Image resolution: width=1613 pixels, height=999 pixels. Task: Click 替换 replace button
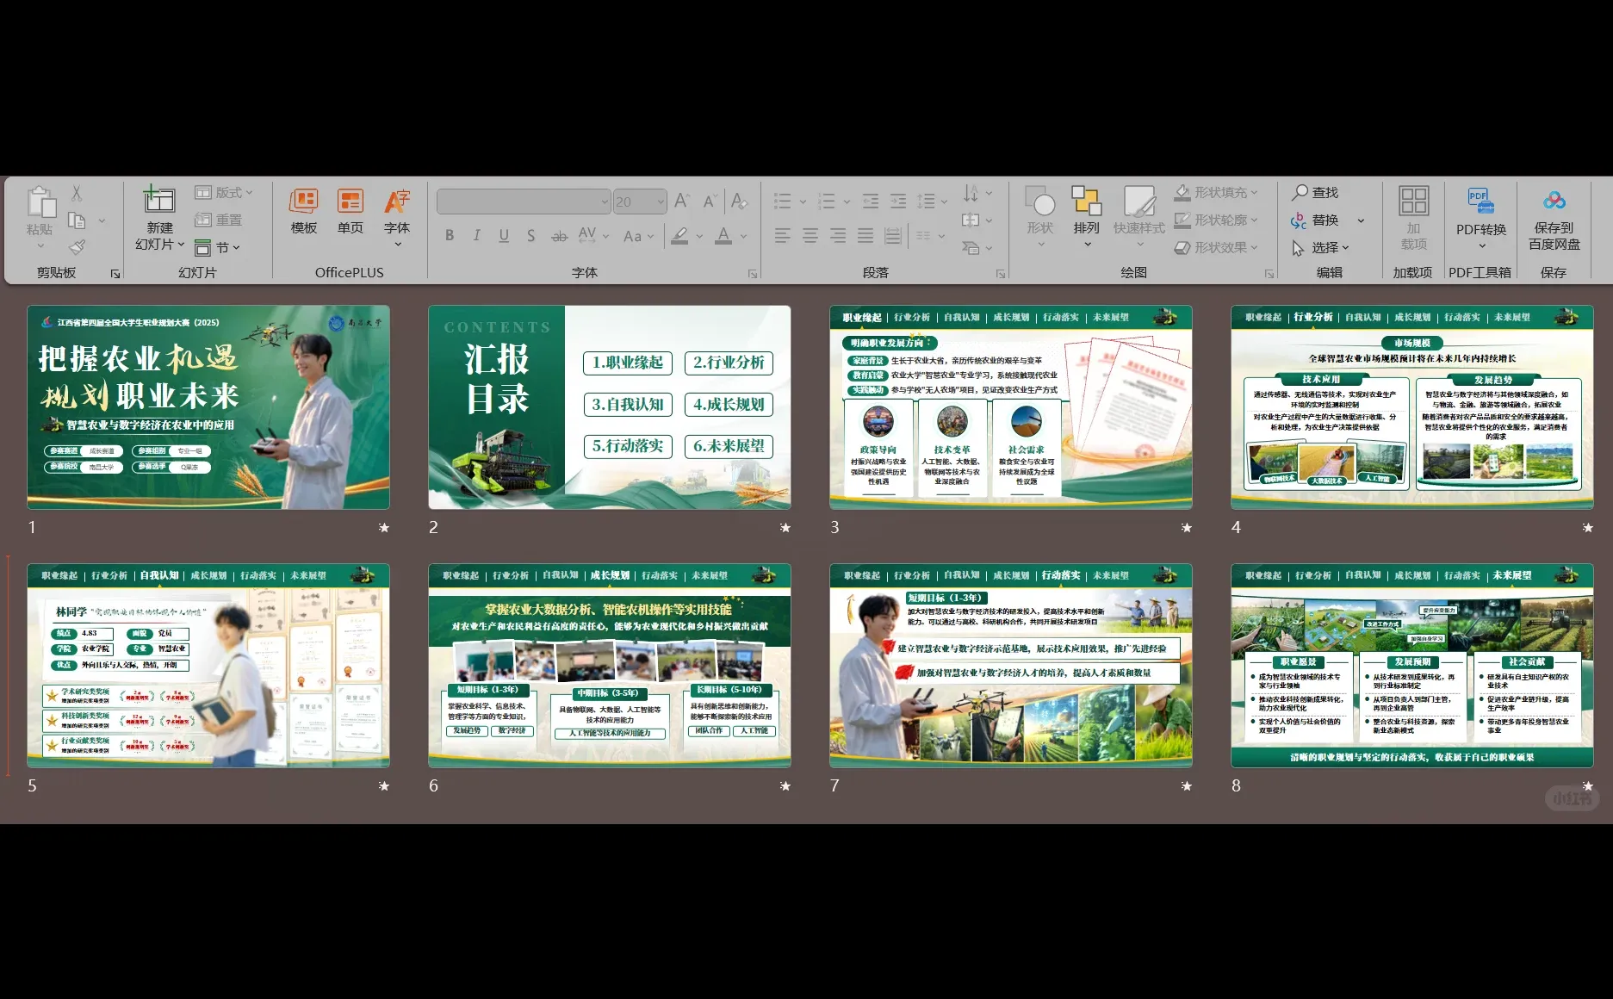point(1316,220)
